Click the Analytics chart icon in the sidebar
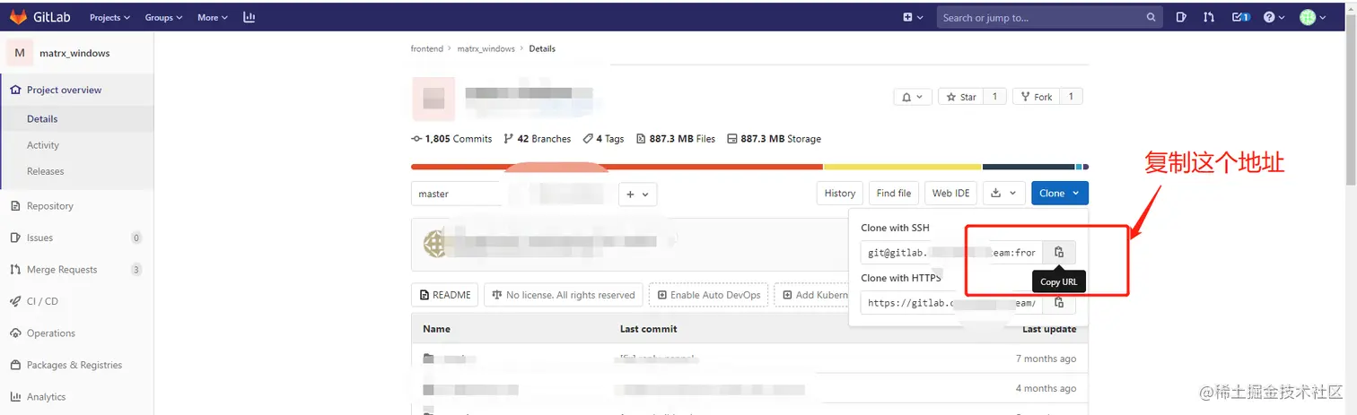The width and height of the screenshot is (1357, 415). pyautogui.click(x=15, y=397)
